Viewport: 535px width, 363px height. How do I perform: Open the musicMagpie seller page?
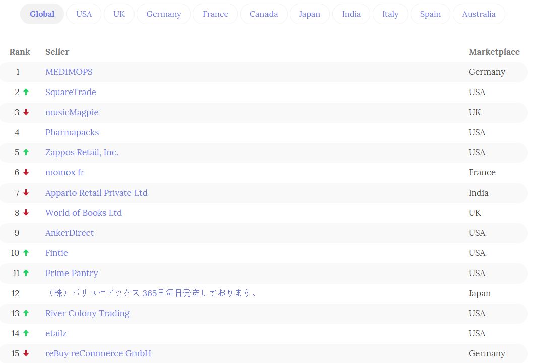(72, 113)
